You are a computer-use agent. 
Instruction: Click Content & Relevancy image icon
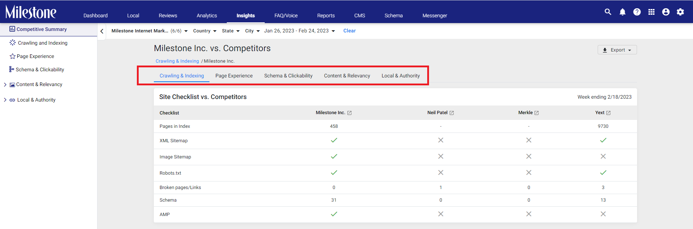(x=12, y=85)
